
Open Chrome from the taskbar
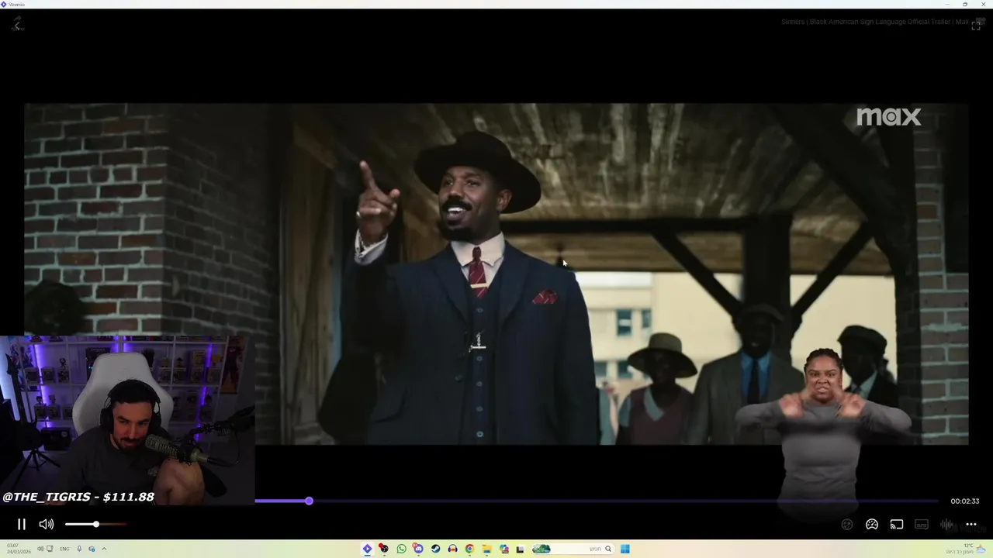tap(469, 549)
